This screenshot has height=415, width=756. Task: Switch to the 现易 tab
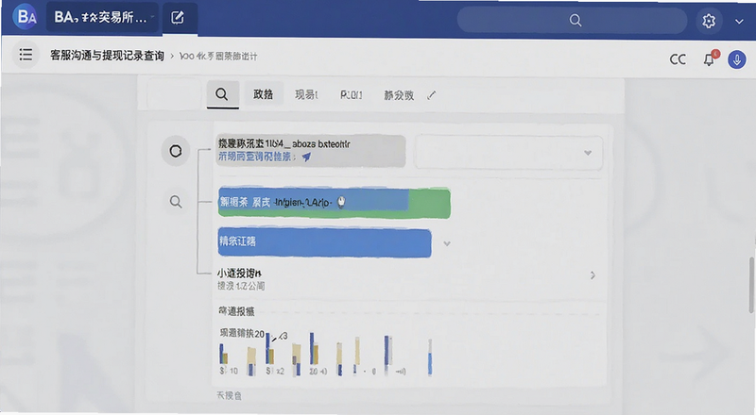point(306,95)
